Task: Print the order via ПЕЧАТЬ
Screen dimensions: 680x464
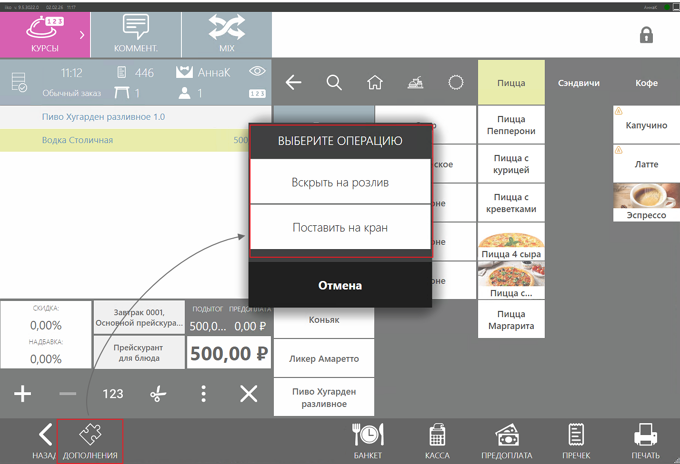Action: 646,441
